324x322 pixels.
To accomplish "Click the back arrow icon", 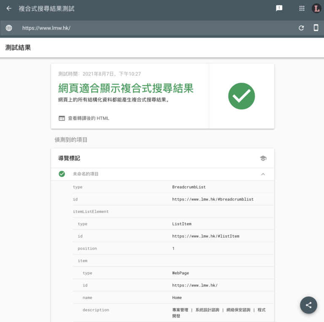I will tap(9, 8).
